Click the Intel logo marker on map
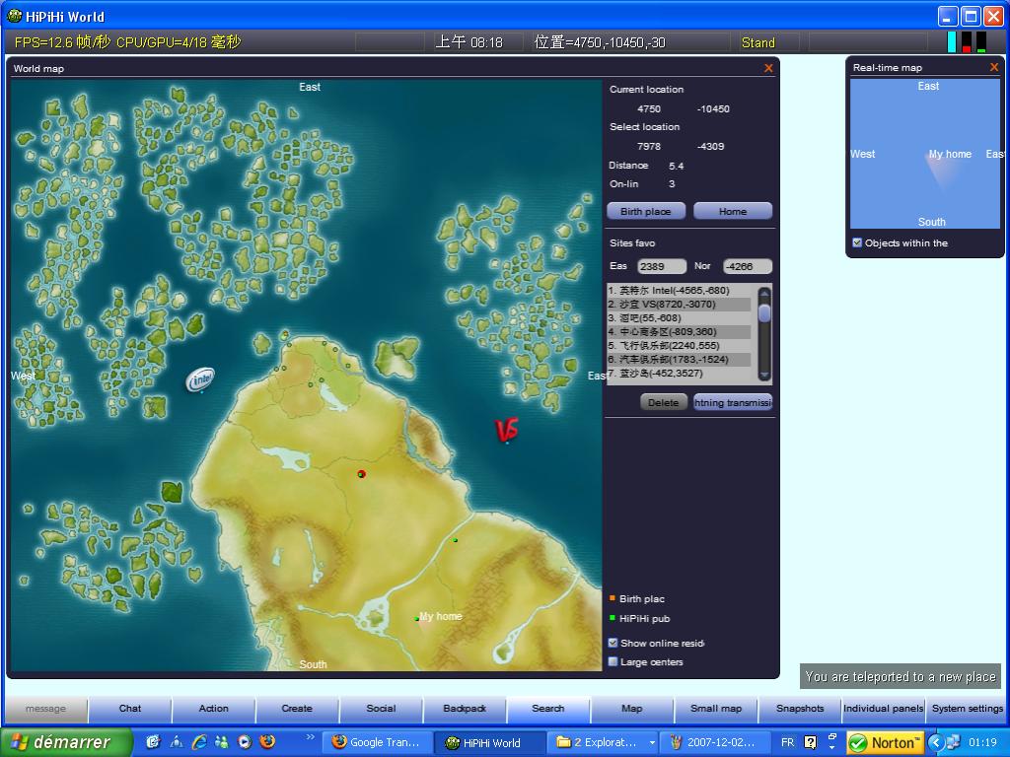 pyautogui.click(x=200, y=379)
